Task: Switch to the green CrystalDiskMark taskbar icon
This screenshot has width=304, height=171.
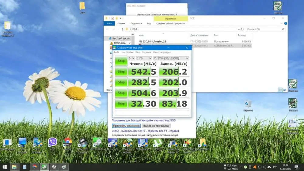Action: pos(44,167)
